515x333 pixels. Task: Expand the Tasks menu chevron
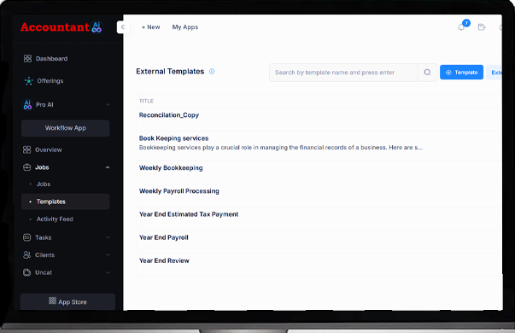tap(108, 237)
